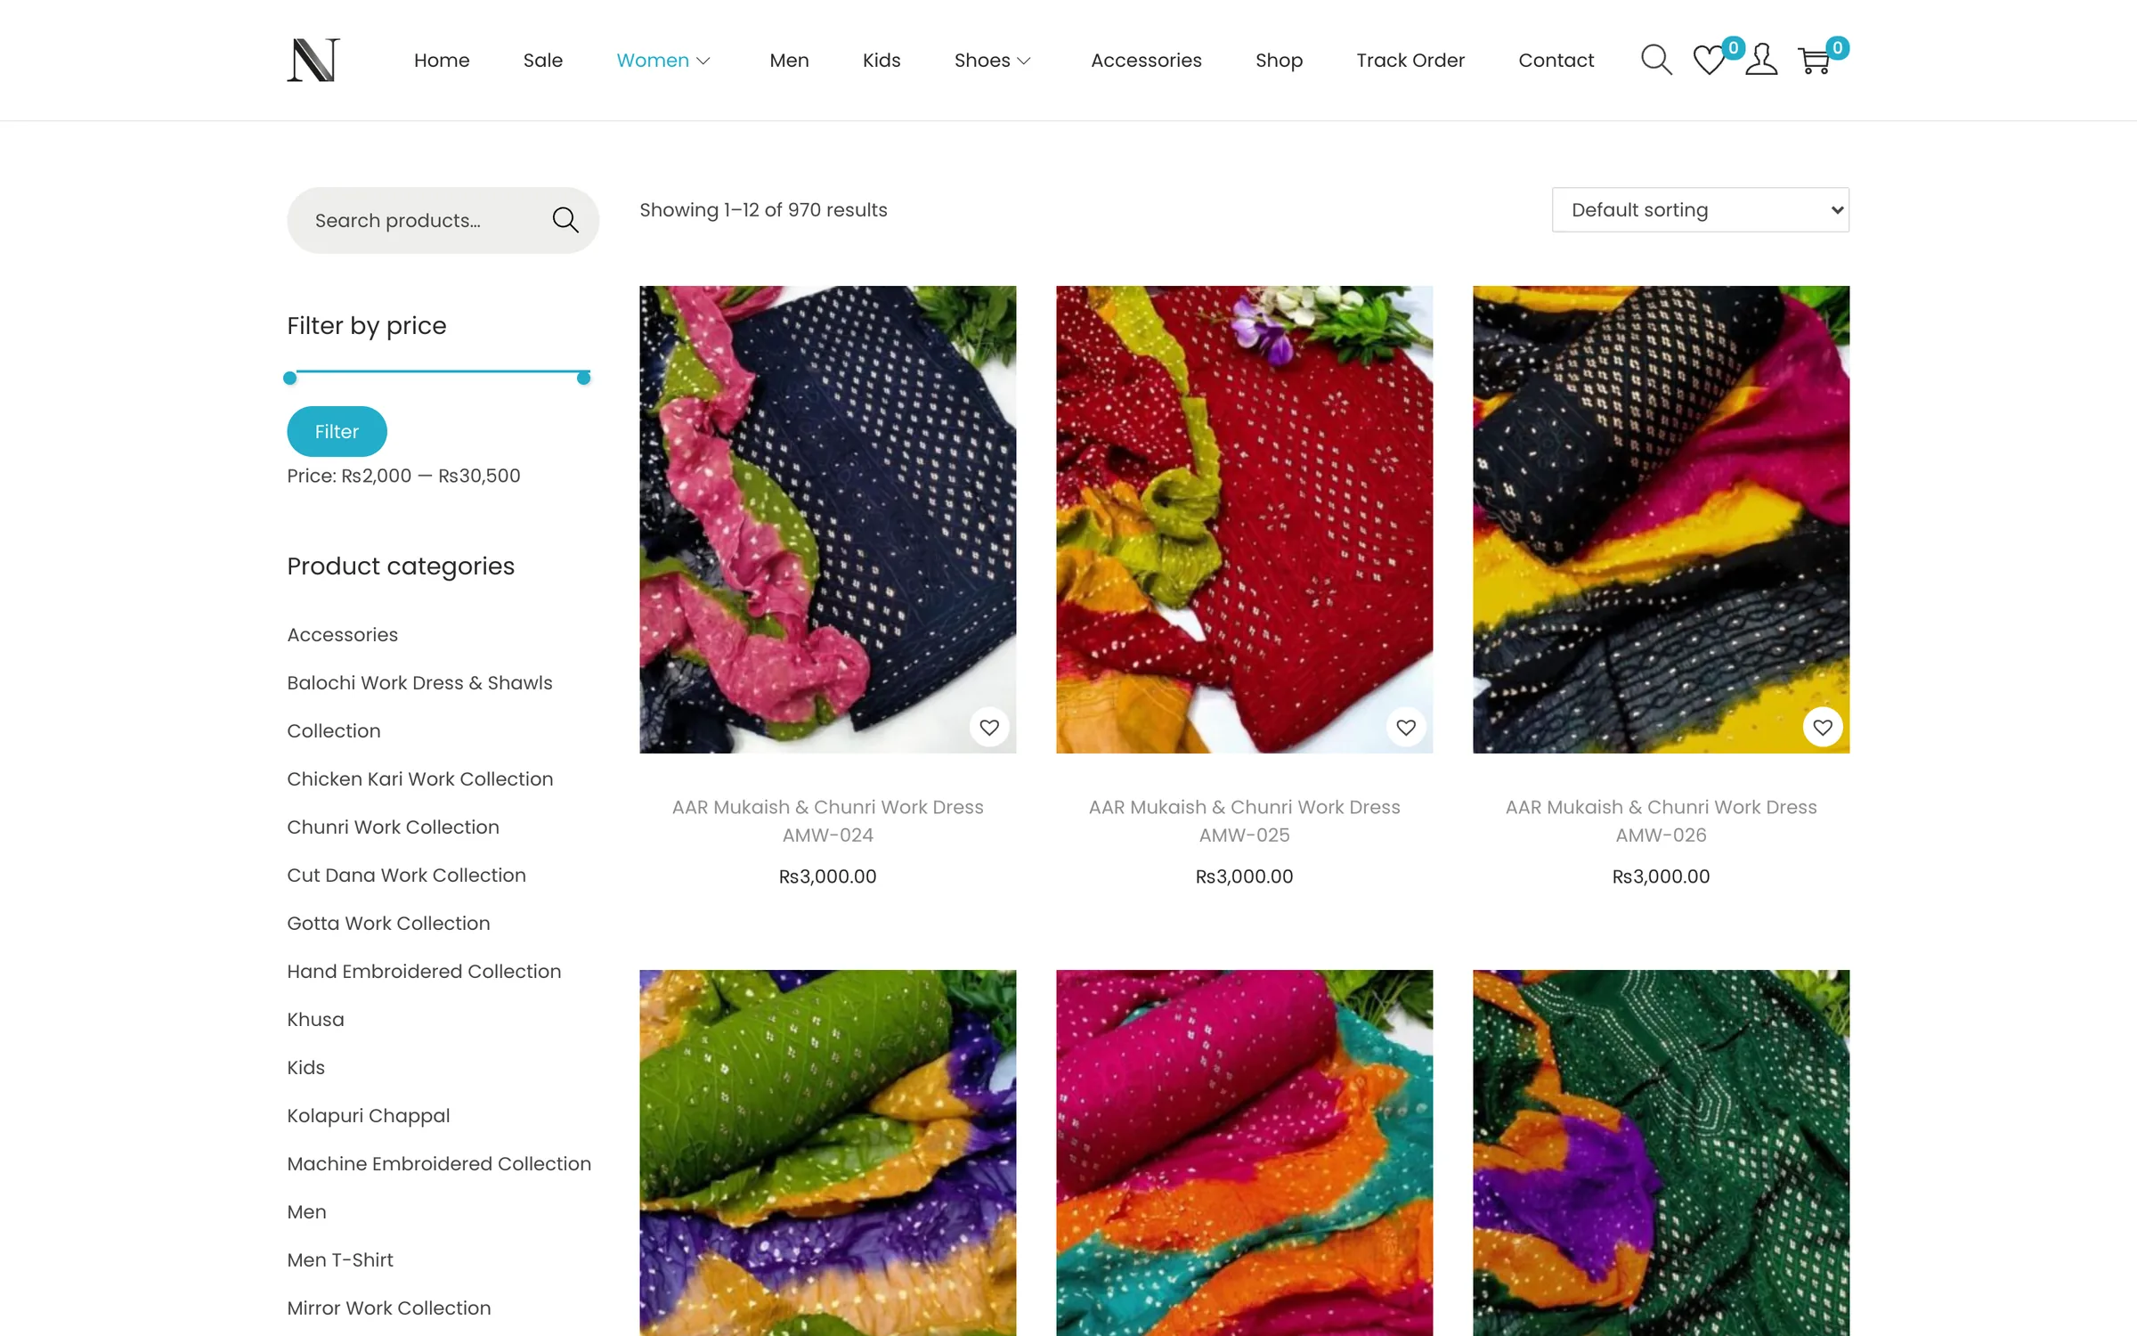Open the shopping cart icon
This screenshot has height=1336, width=2137.
click(x=1814, y=61)
